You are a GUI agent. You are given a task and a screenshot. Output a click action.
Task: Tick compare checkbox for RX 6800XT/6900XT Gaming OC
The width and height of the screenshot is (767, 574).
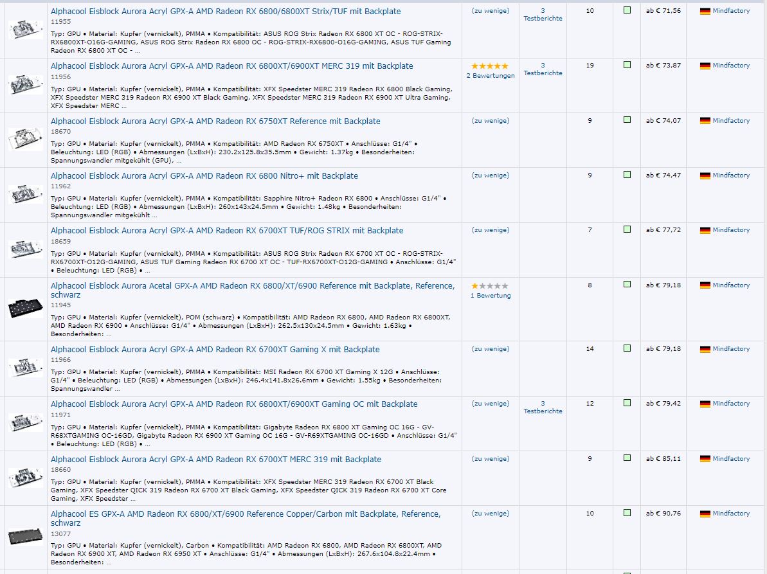627,404
